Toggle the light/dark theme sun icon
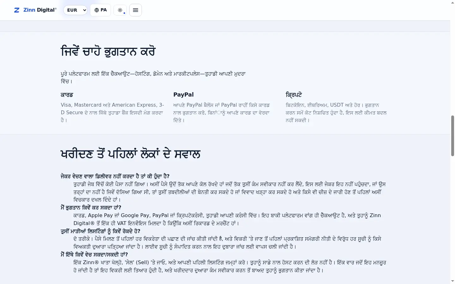 (120, 10)
